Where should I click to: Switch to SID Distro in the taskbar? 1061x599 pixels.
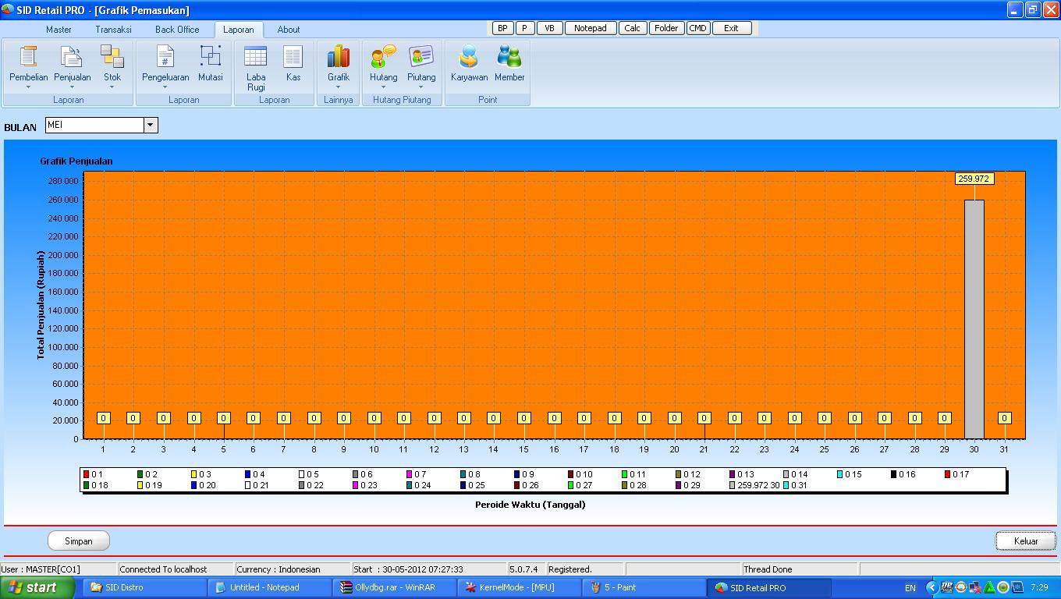click(144, 587)
